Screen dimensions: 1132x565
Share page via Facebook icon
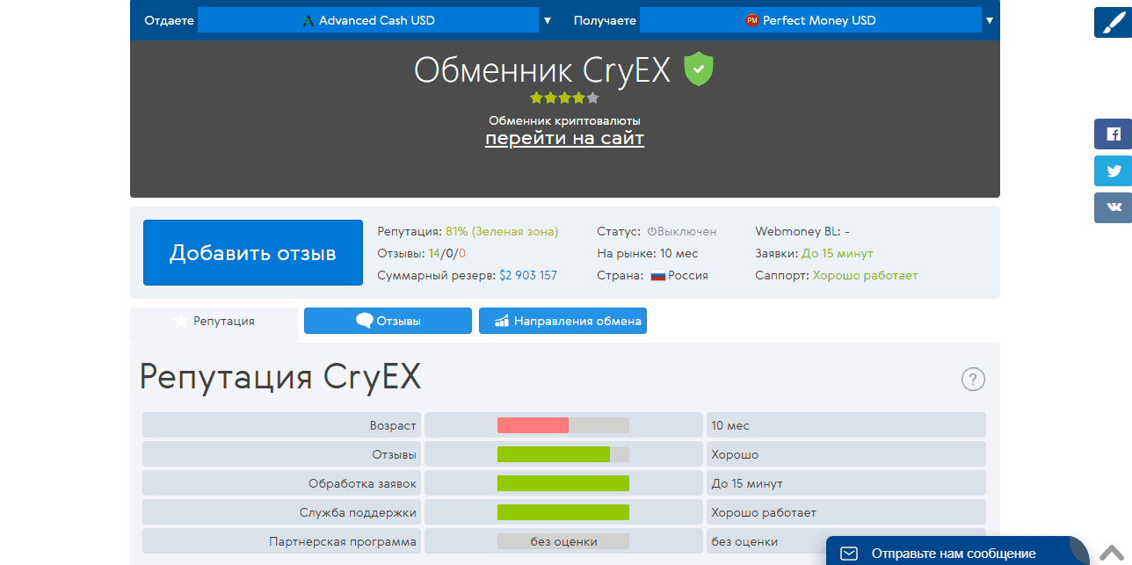tap(1113, 134)
